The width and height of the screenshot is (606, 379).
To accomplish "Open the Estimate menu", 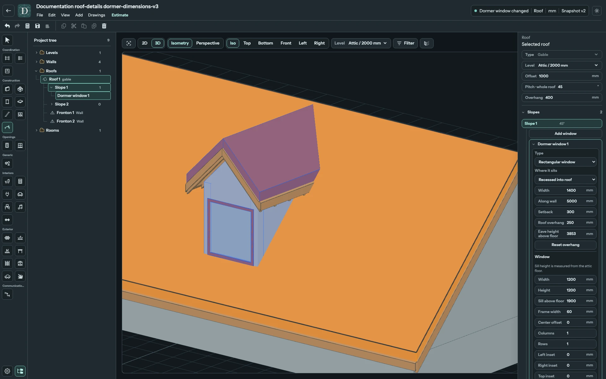I will 120,15.
